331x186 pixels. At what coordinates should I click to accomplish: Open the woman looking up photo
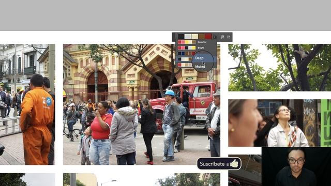point(279,123)
